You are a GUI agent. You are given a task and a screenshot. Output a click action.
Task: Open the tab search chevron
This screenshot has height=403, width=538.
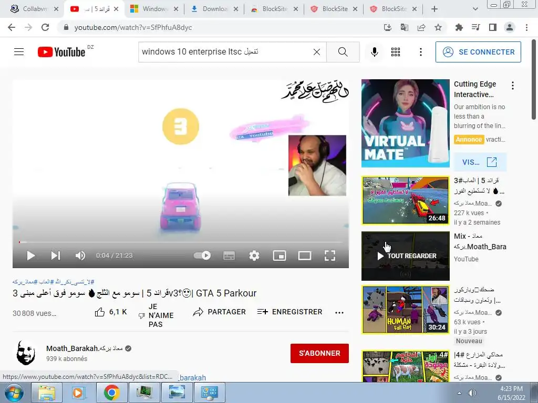tap(475, 9)
